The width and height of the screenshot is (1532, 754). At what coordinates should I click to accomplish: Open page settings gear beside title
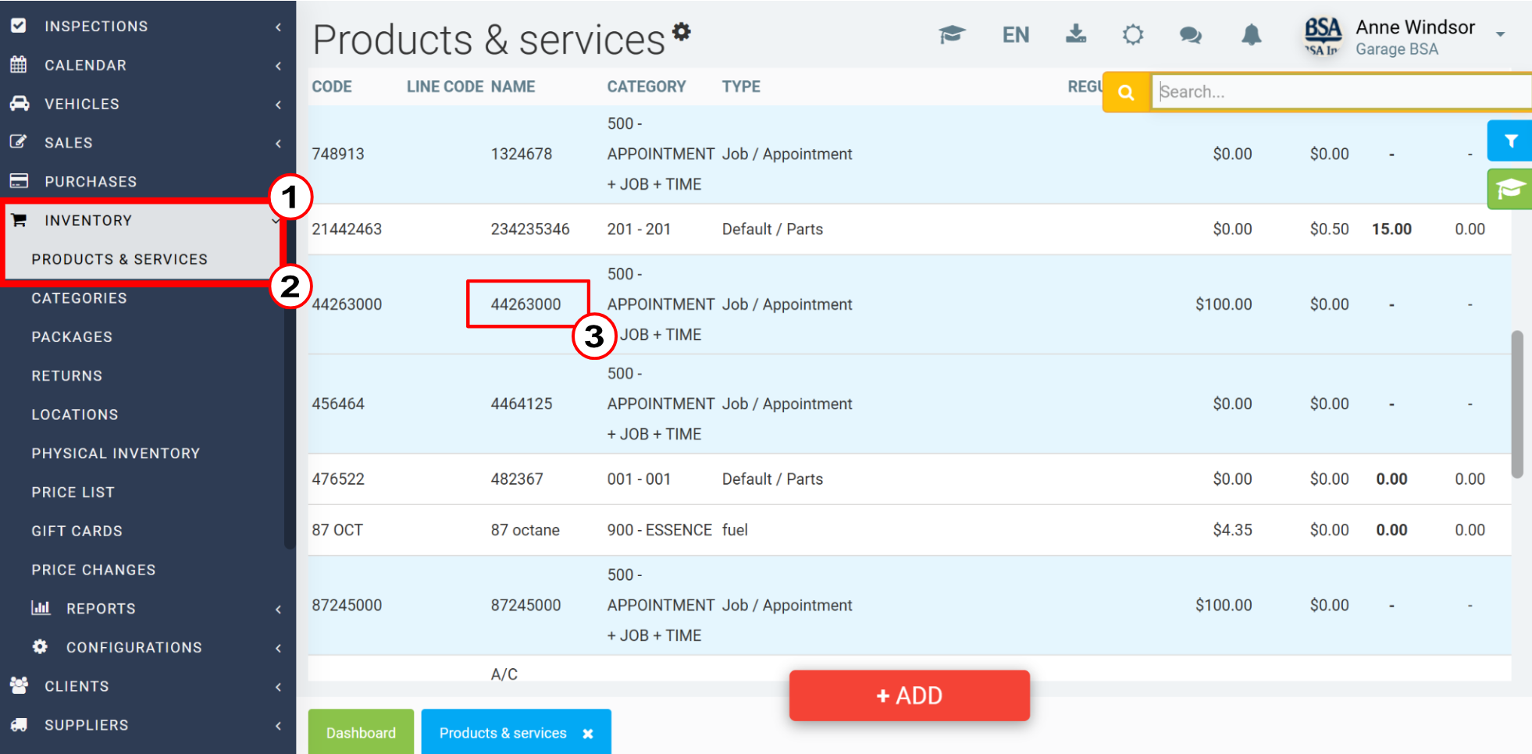682,31
